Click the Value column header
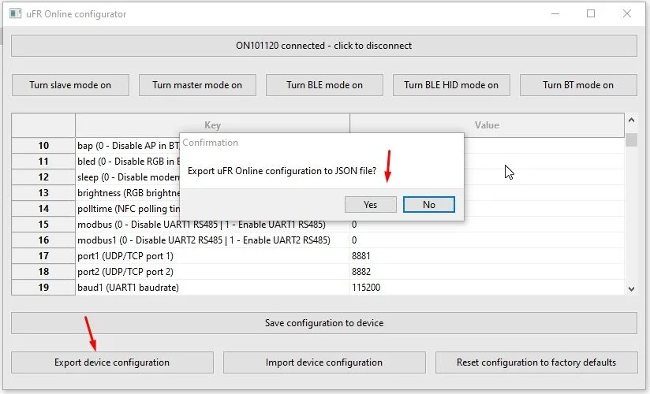 pyautogui.click(x=487, y=125)
